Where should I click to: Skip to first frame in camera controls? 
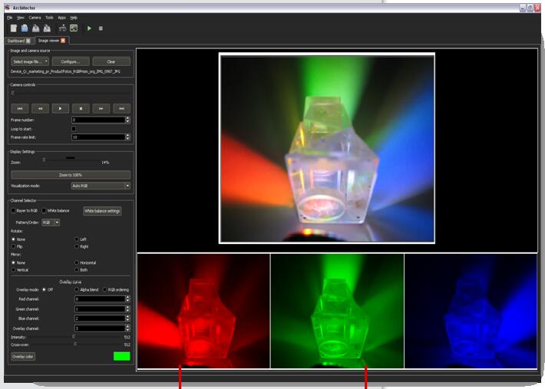click(x=21, y=109)
